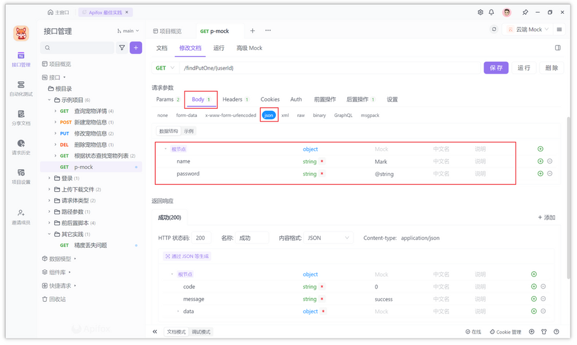577x345 pixels.
Task: Open 项目设置 sidebar icon
Action: point(21,176)
